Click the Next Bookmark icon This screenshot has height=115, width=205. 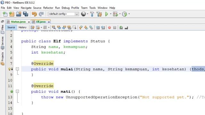[x=86, y=27]
